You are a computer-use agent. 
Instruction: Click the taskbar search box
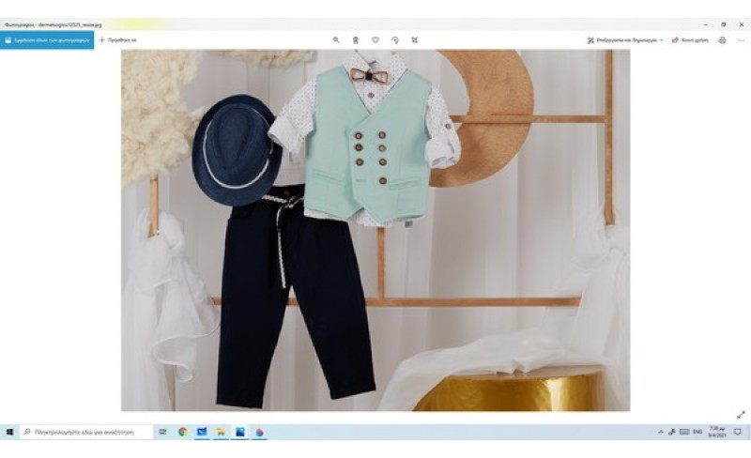pos(86,432)
